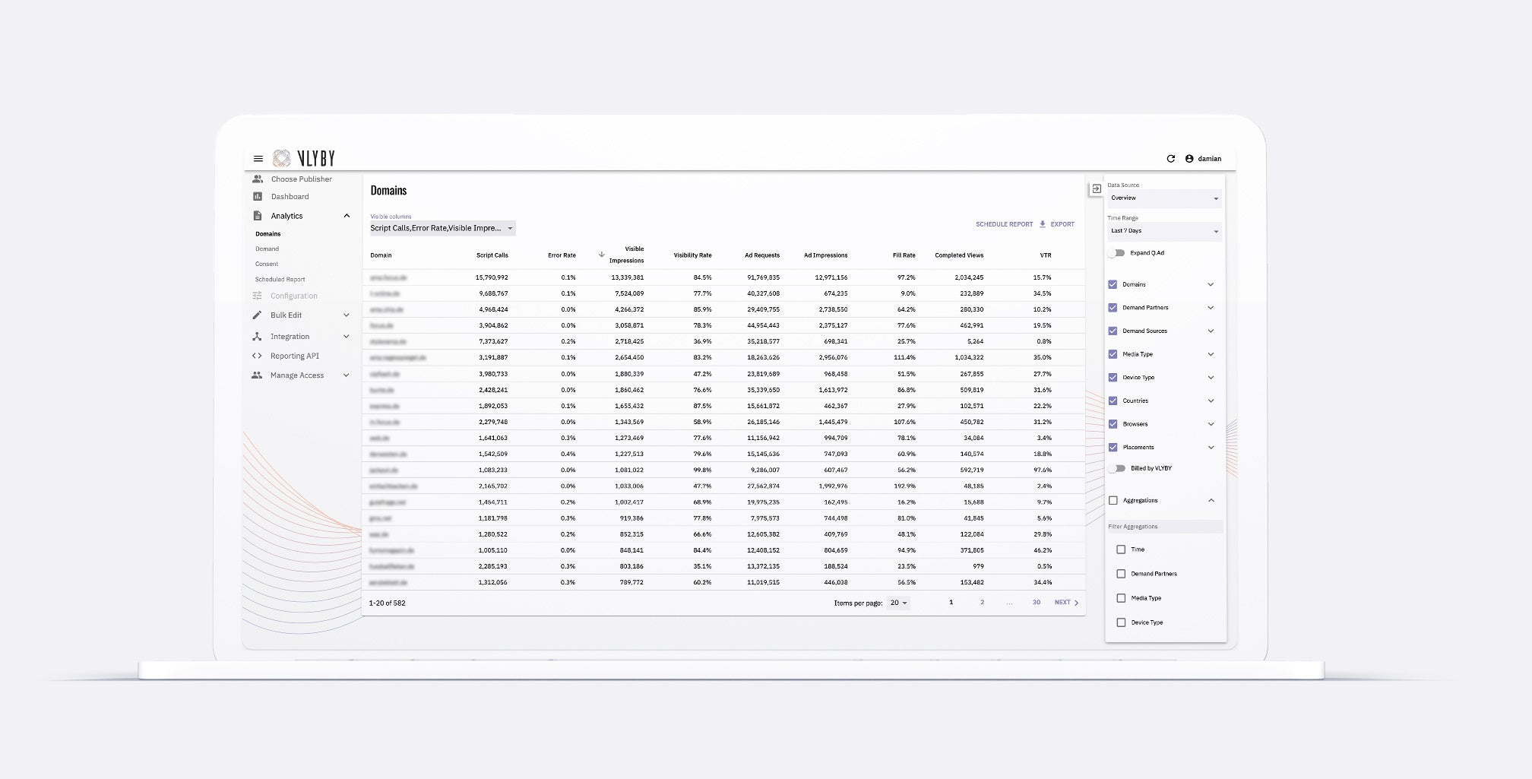Uncheck the Domains filter checkbox

[x=1113, y=284]
